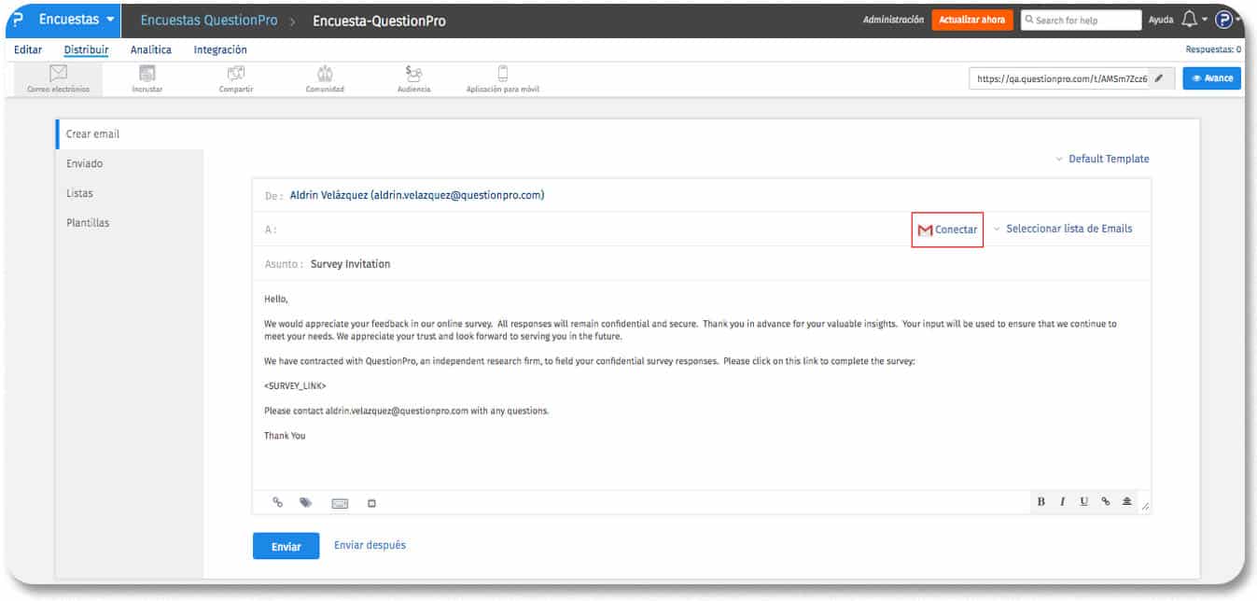Viewport: 1257px width, 601px height.
Task: Click the small square icon in editor footer
Action: pyautogui.click(x=371, y=503)
